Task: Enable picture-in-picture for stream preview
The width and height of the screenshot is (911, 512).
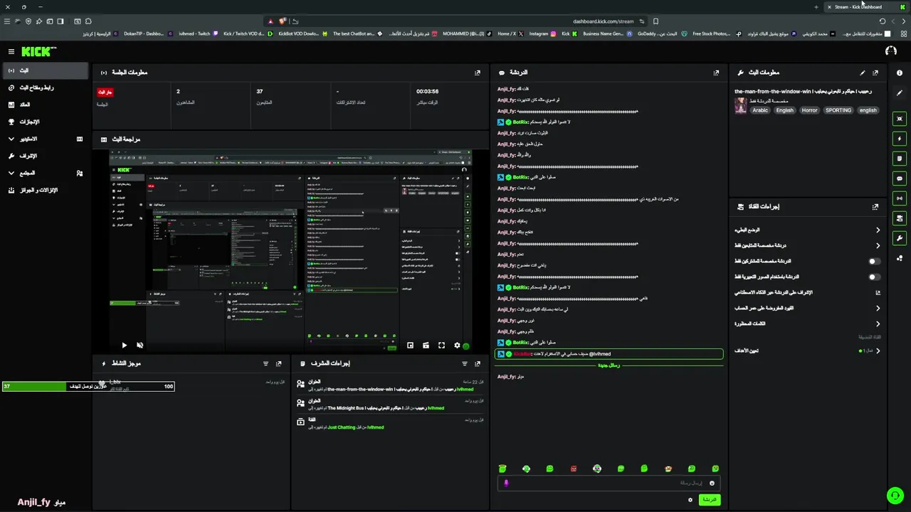Action: tap(410, 346)
